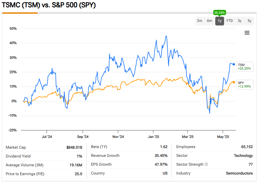Click the Sector Strength info icon
The height and width of the screenshot is (182, 257).
(206, 164)
